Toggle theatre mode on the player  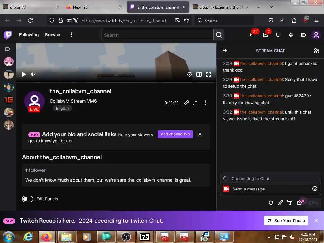tap(199, 74)
